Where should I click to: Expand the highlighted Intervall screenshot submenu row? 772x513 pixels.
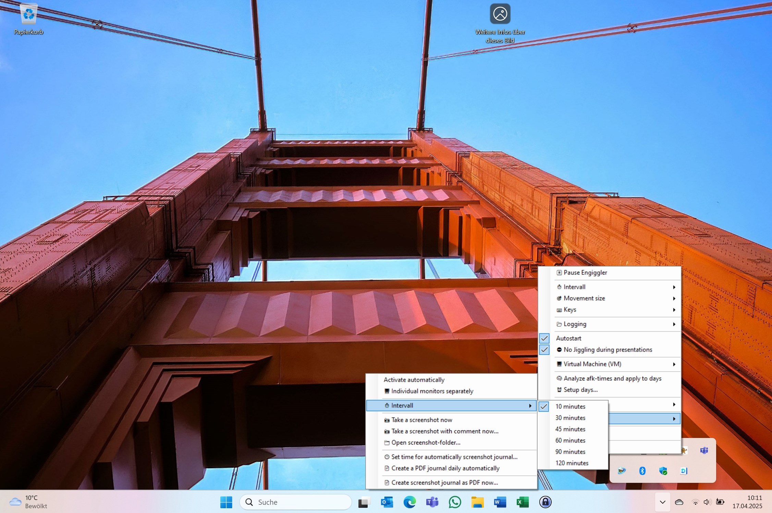click(x=451, y=405)
